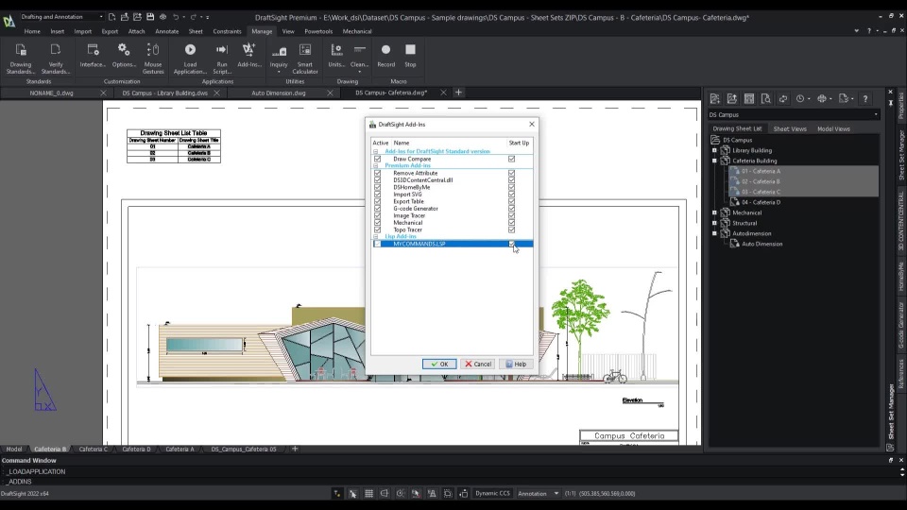Select 04 - Cafeteria D sheet

[x=761, y=202]
